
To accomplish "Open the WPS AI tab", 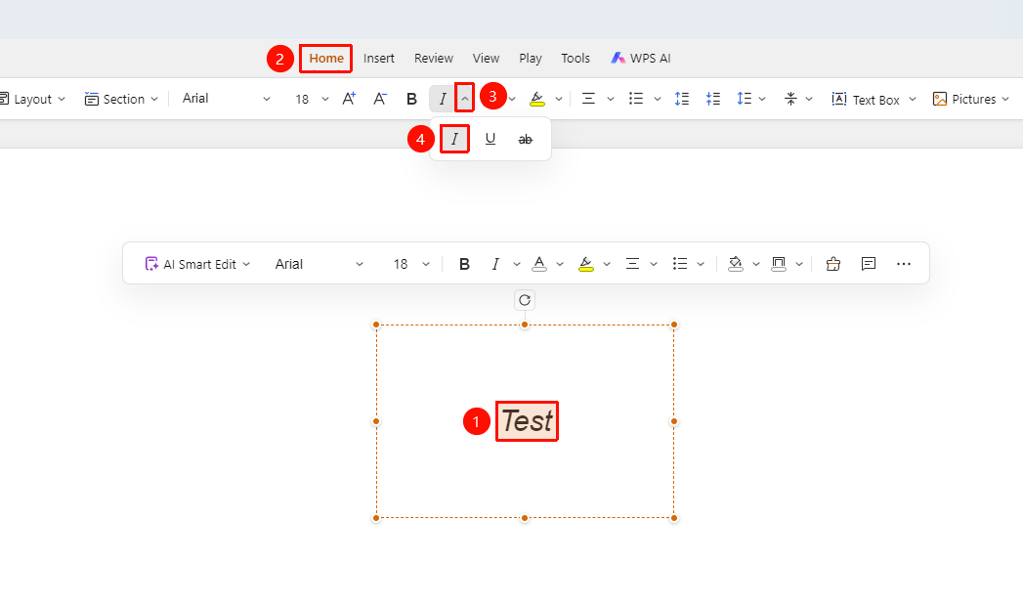I will pyautogui.click(x=641, y=58).
